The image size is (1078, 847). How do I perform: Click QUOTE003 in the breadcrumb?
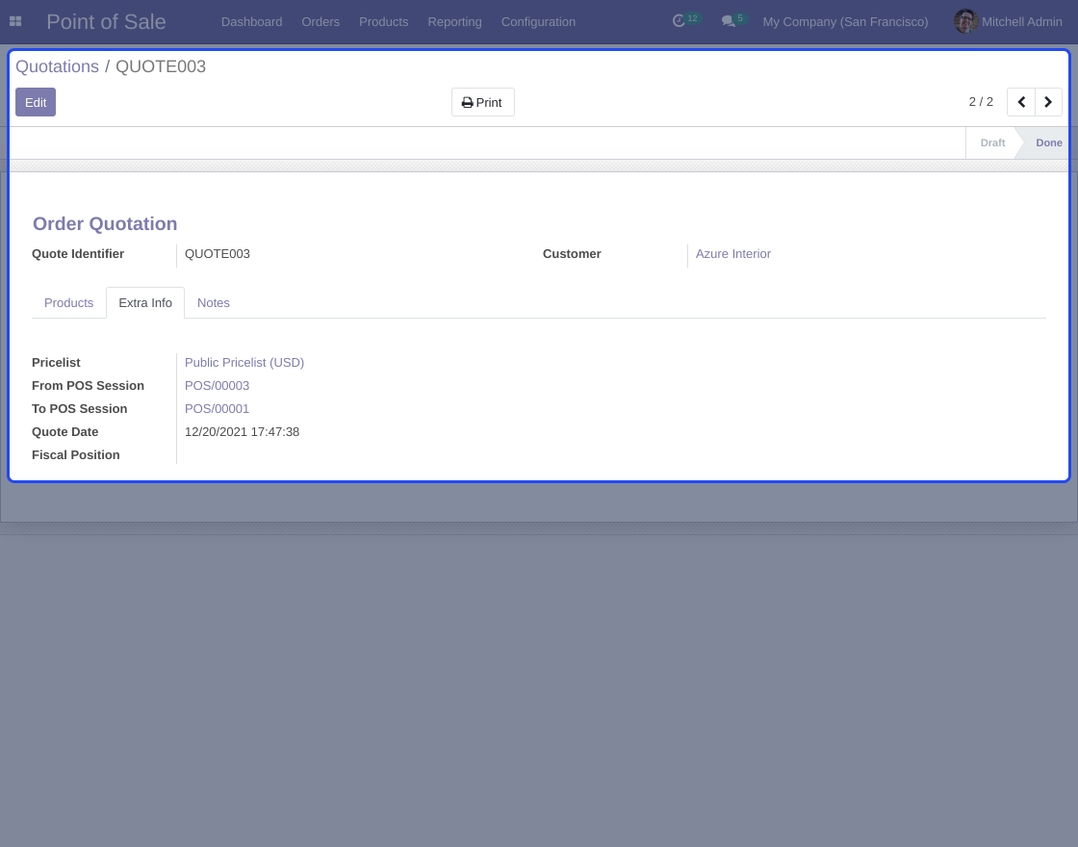[160, 66]
